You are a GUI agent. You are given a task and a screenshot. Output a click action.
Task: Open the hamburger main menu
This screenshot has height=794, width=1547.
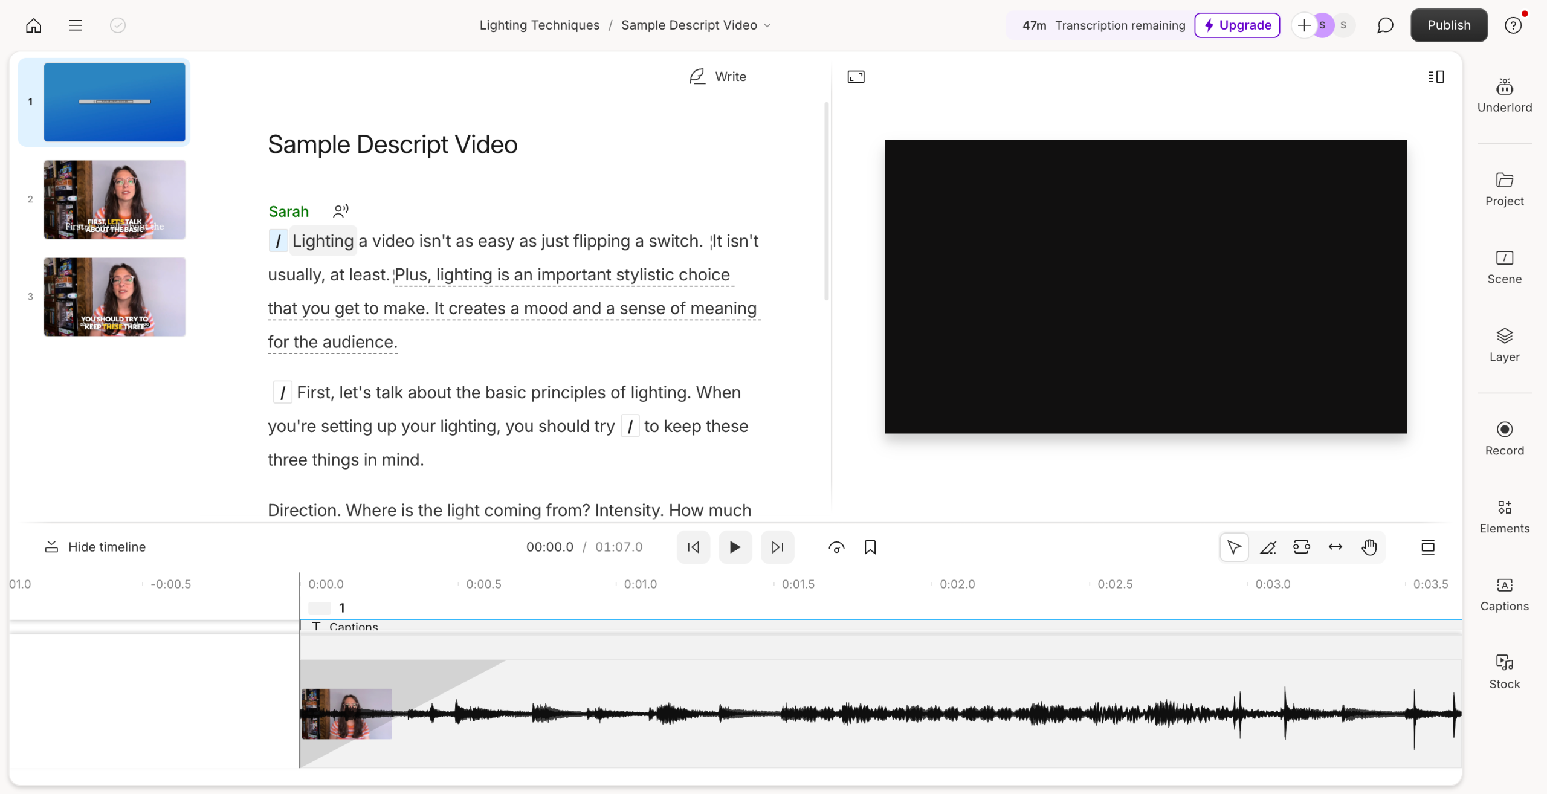click(76, 25)
